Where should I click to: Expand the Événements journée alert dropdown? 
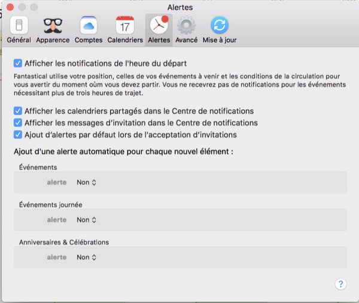click(86, 220)
